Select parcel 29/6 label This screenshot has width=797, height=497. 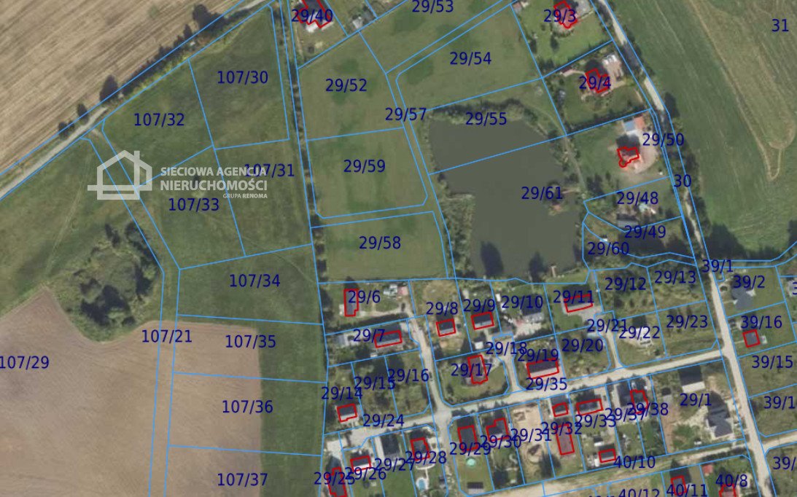click(x=364, y=297)
